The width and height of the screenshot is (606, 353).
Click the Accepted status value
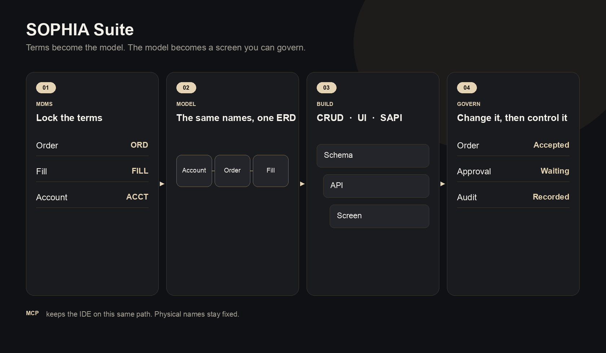(551, 145)
